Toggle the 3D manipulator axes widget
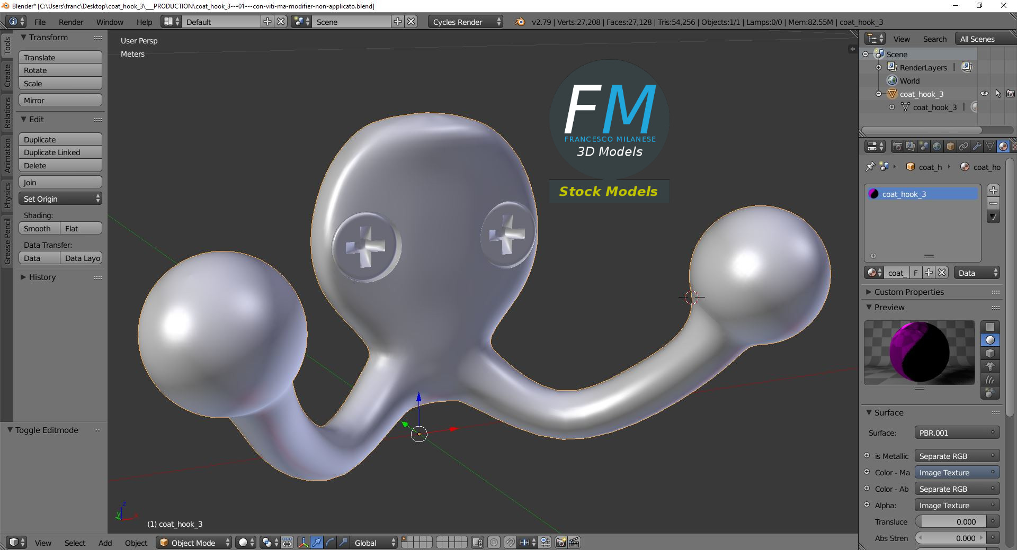The height and width of the screenshot is (550, 1017). (304, 543)
